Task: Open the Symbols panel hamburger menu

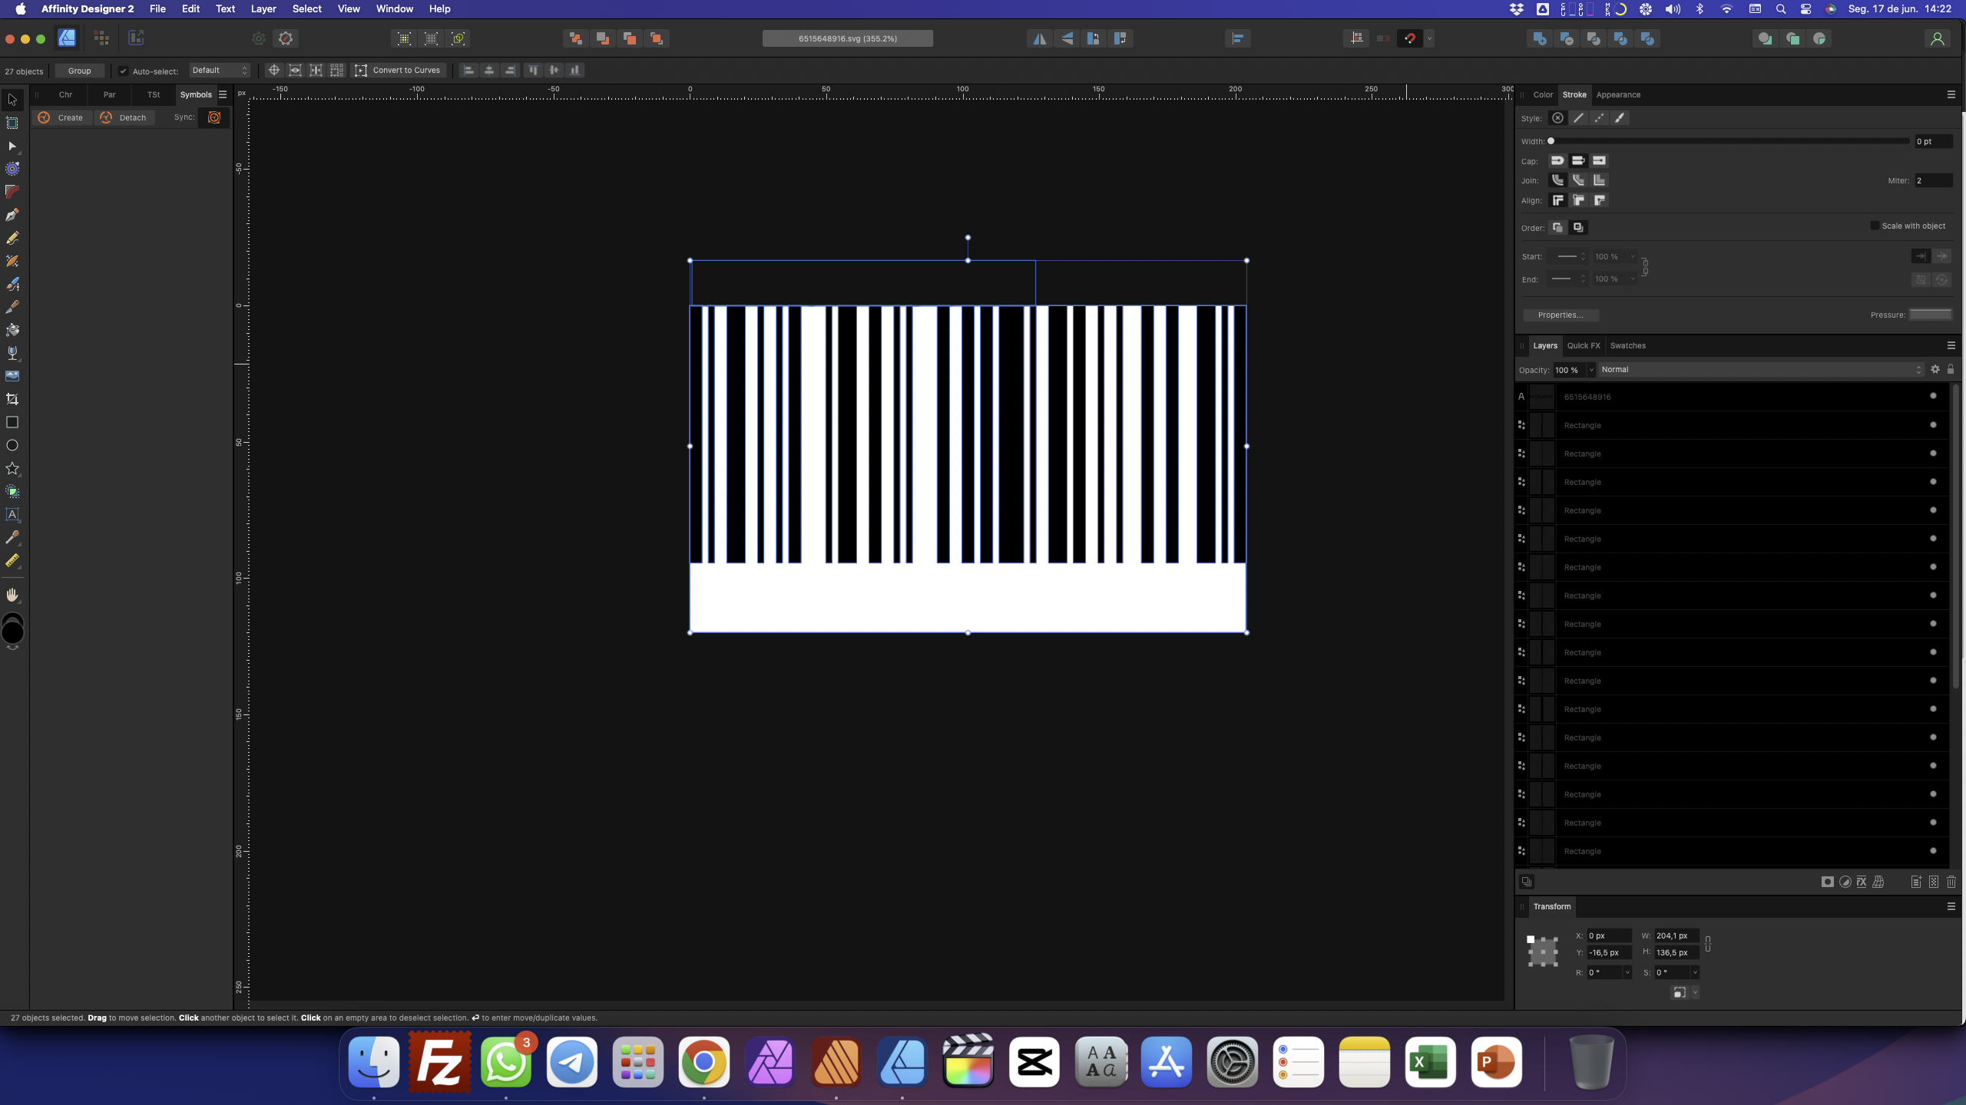Action: click(223, 95)
